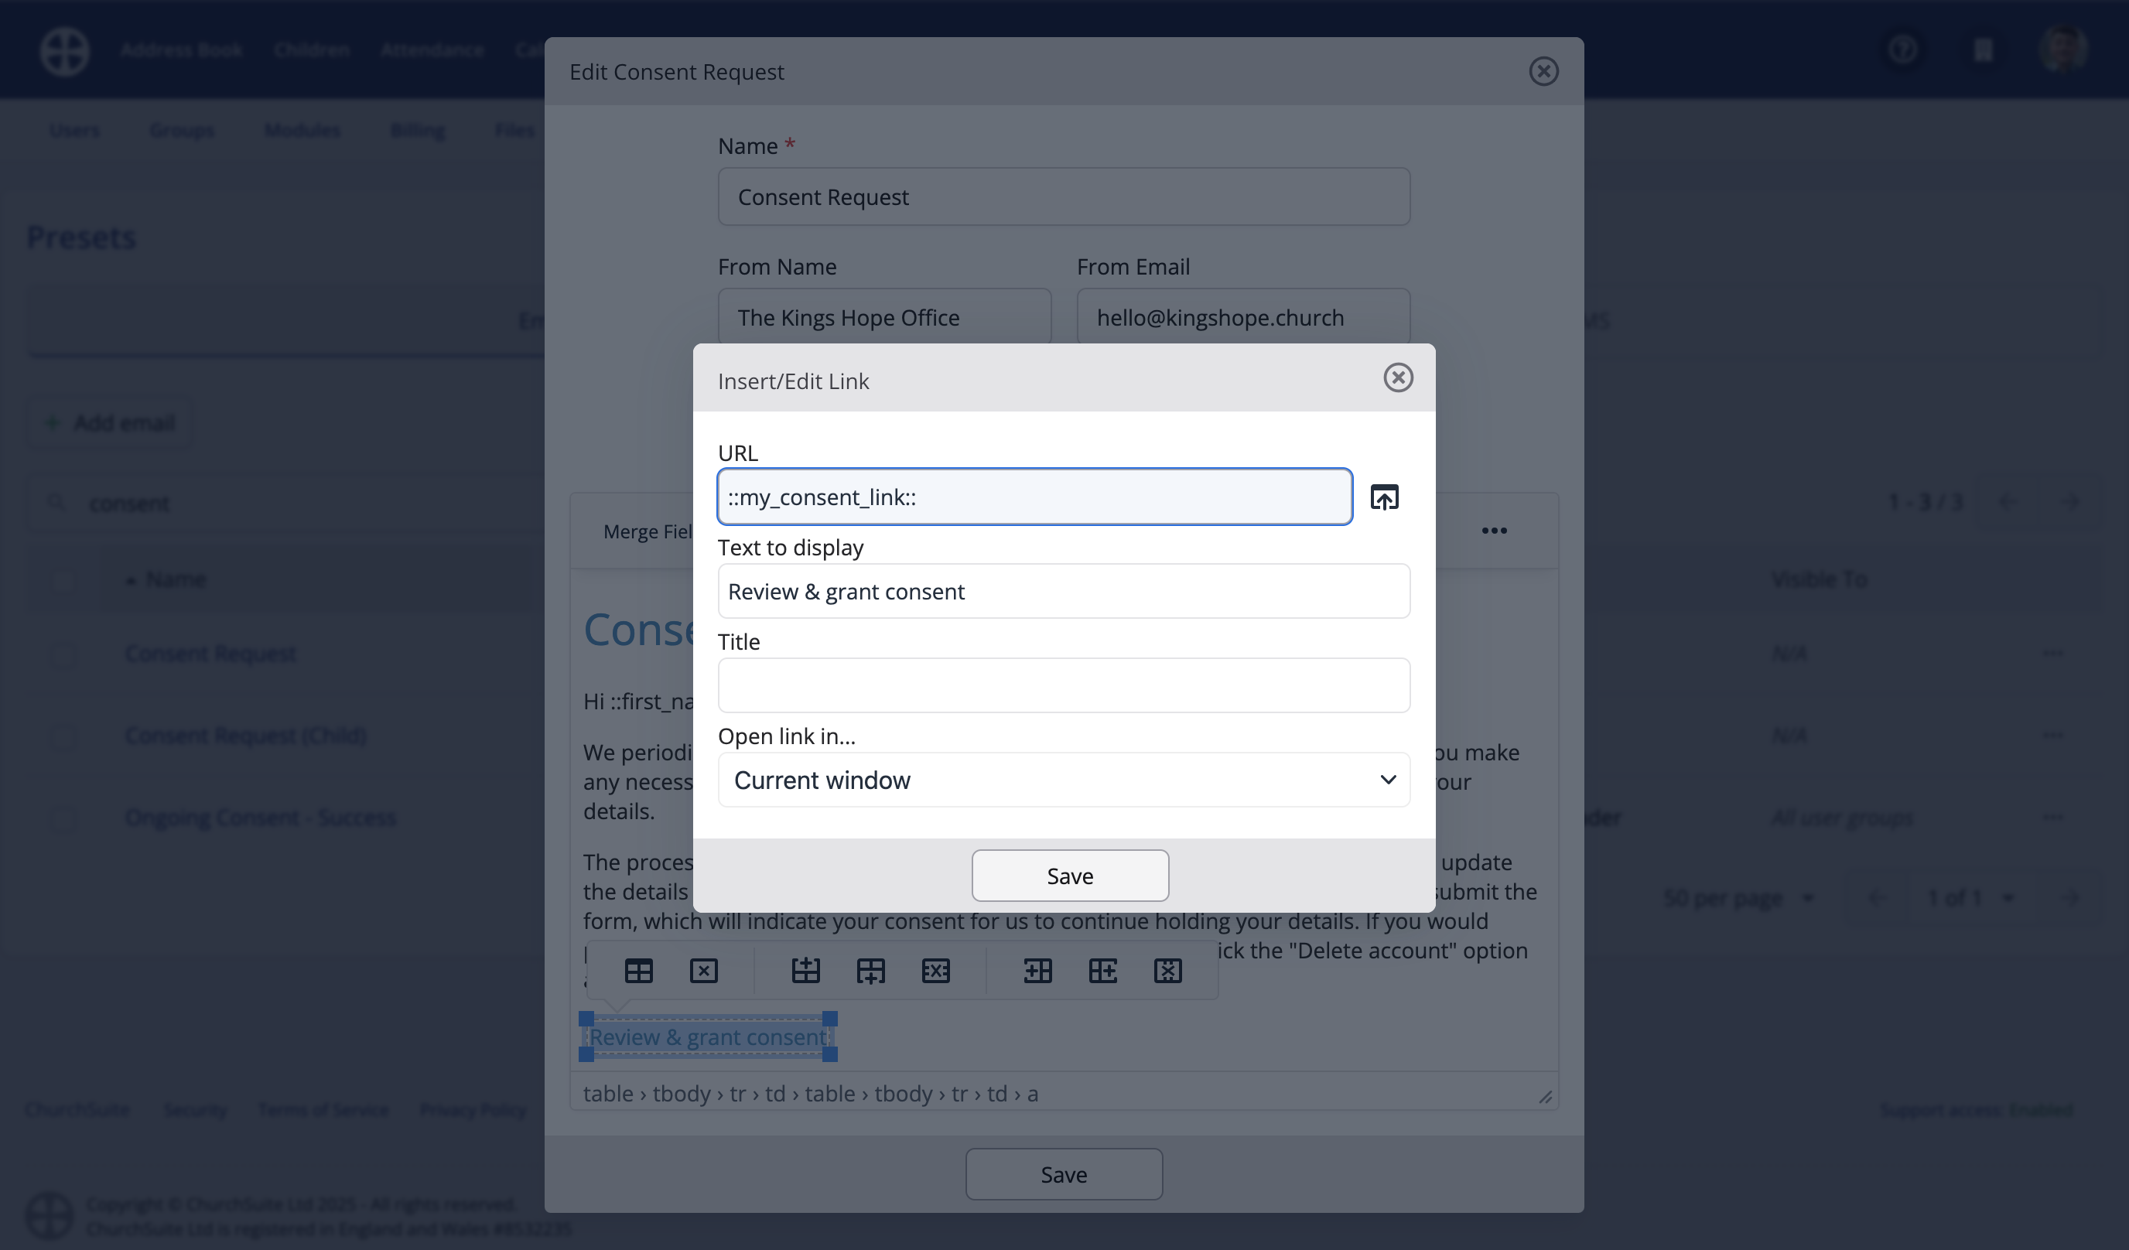The image size is (2129, 1250).
Task: Expand the Open link in Current window dropdown
Action: [x=1064, y=780]
